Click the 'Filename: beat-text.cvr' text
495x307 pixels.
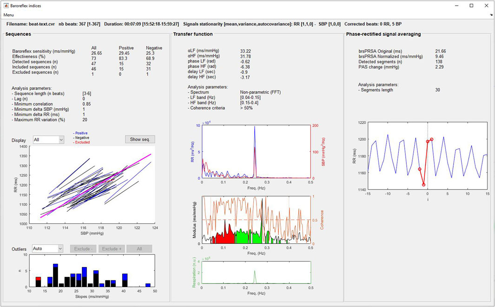click(x=31, y=24)
